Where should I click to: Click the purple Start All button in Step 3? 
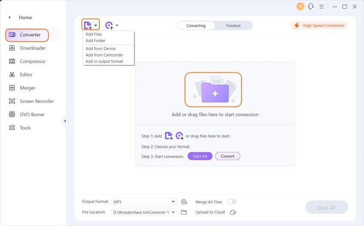(x=200, y=156)
